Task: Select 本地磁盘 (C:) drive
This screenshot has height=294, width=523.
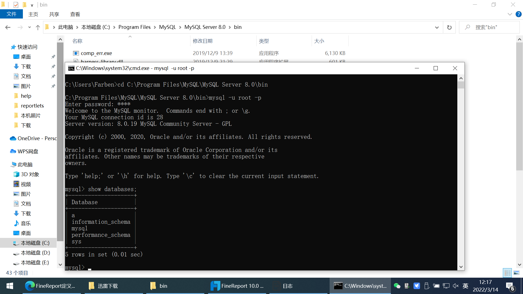Action: (x=35, y=243)
